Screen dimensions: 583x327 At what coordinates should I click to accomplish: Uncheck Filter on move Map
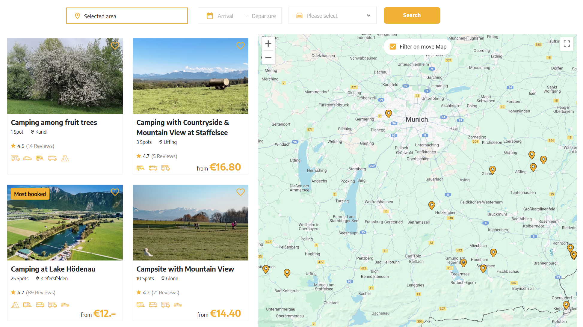click(x=393, y=47)
